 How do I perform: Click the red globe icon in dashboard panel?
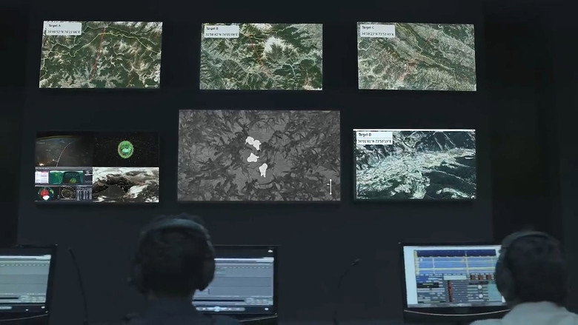45,194
